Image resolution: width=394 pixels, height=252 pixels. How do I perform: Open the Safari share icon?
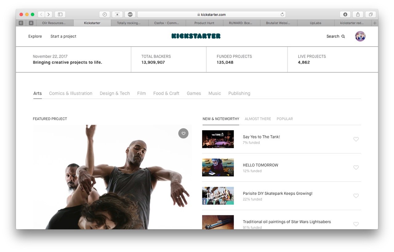point(358,14)
